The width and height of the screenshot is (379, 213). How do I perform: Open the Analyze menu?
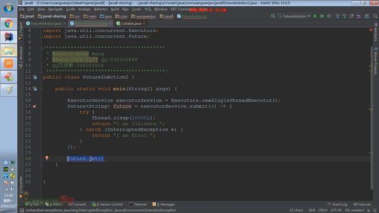click(84, 9)
